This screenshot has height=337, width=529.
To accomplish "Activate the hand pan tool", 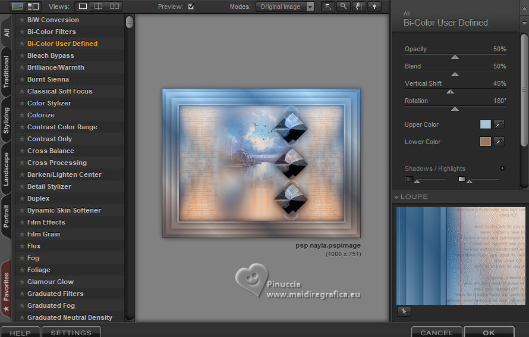I will [x=358, y=7].
